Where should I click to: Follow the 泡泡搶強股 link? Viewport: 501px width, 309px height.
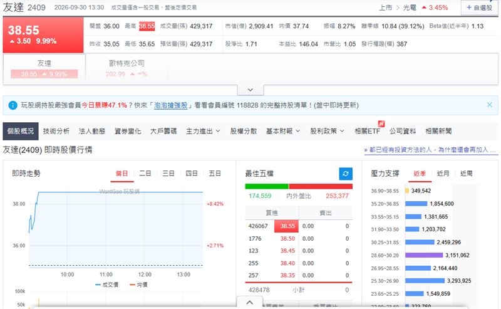[170, 105]
